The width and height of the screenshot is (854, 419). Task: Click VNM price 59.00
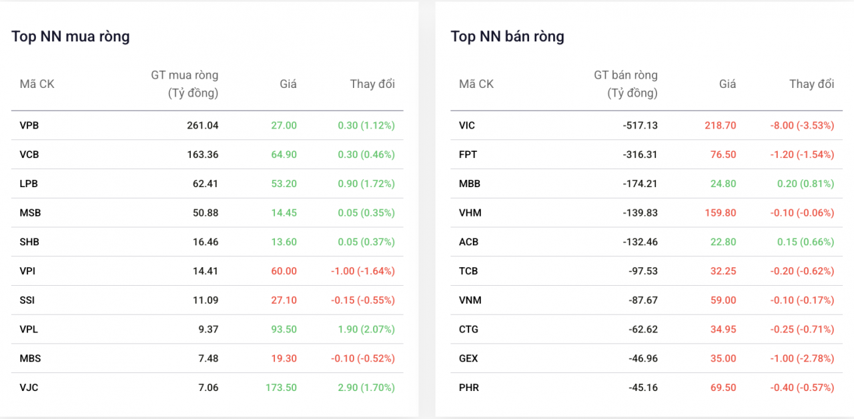pos(723,300)
